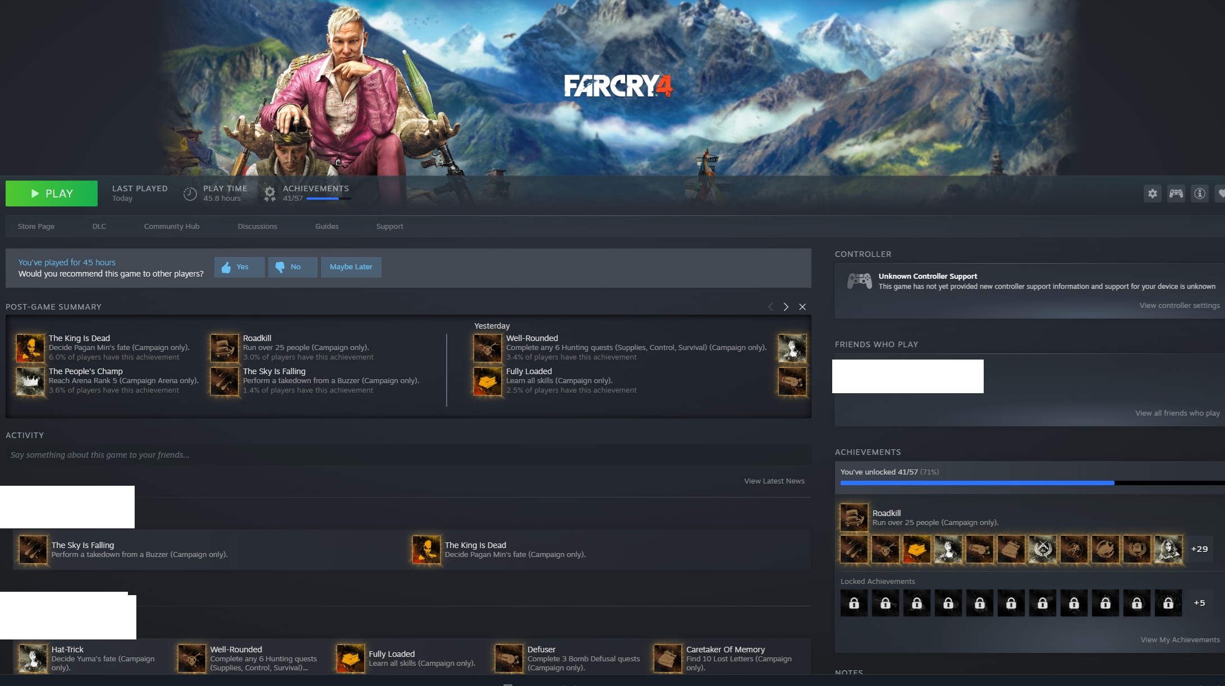Screen dimensions: 1225x686
Task: Open controller settings via the gamepad icon
Action: [1176, 194]
